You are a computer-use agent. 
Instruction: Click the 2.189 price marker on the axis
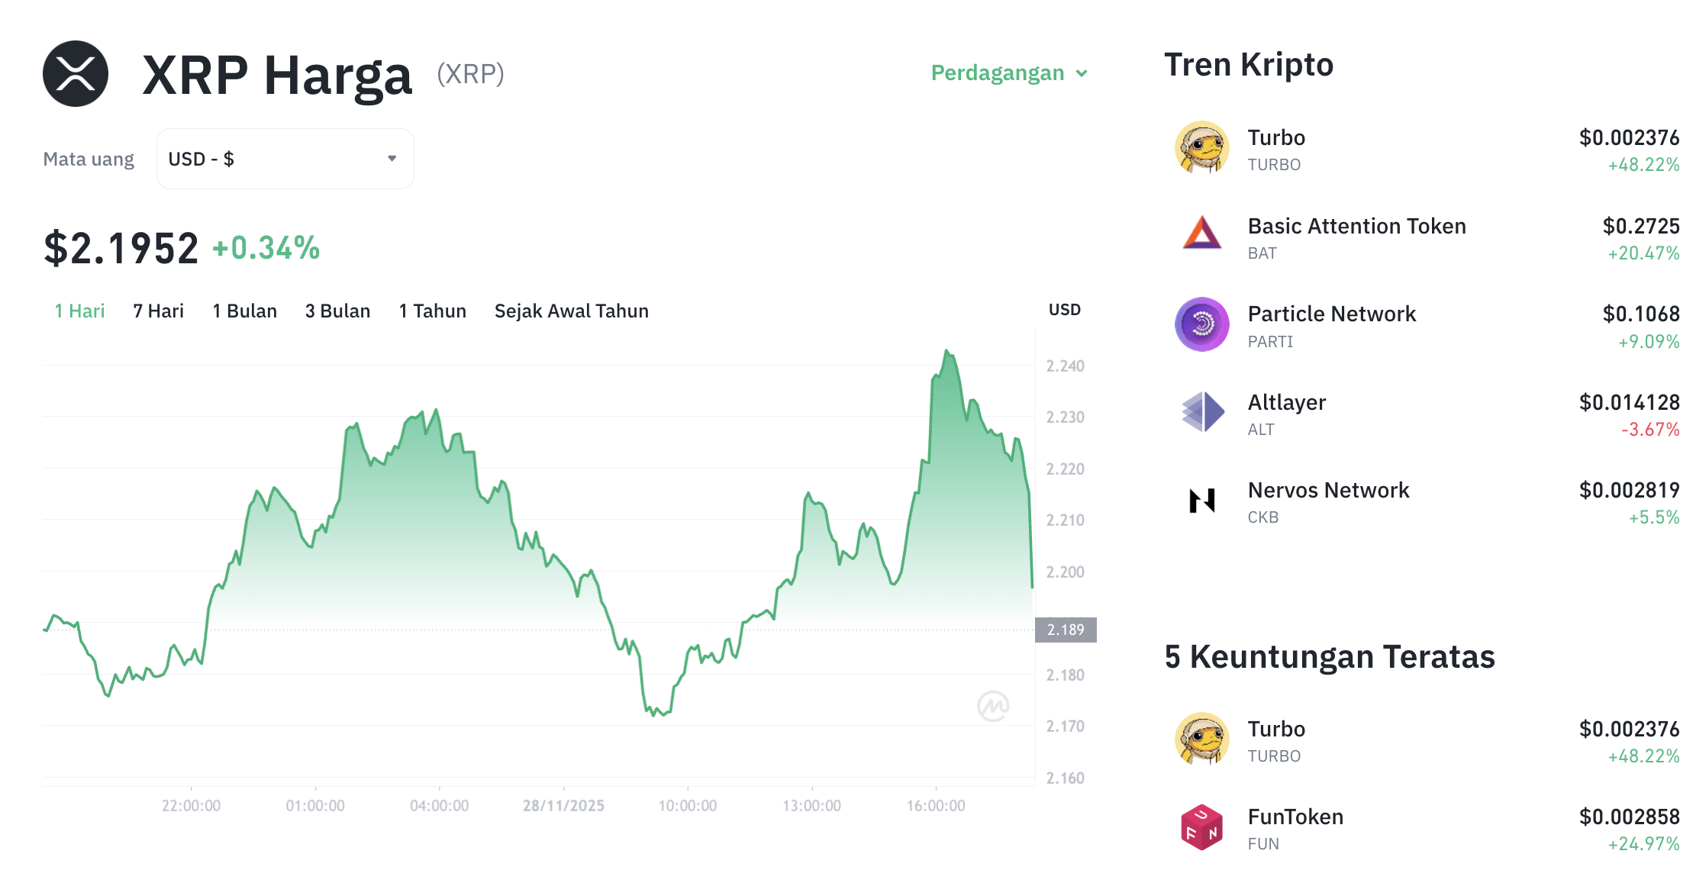[1066, 630]
